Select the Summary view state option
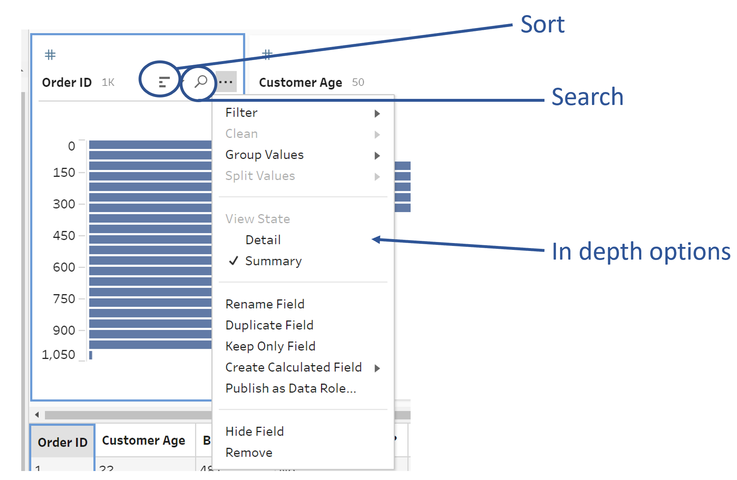The height and width of the screenshot is (480, 737). point(273,261)
